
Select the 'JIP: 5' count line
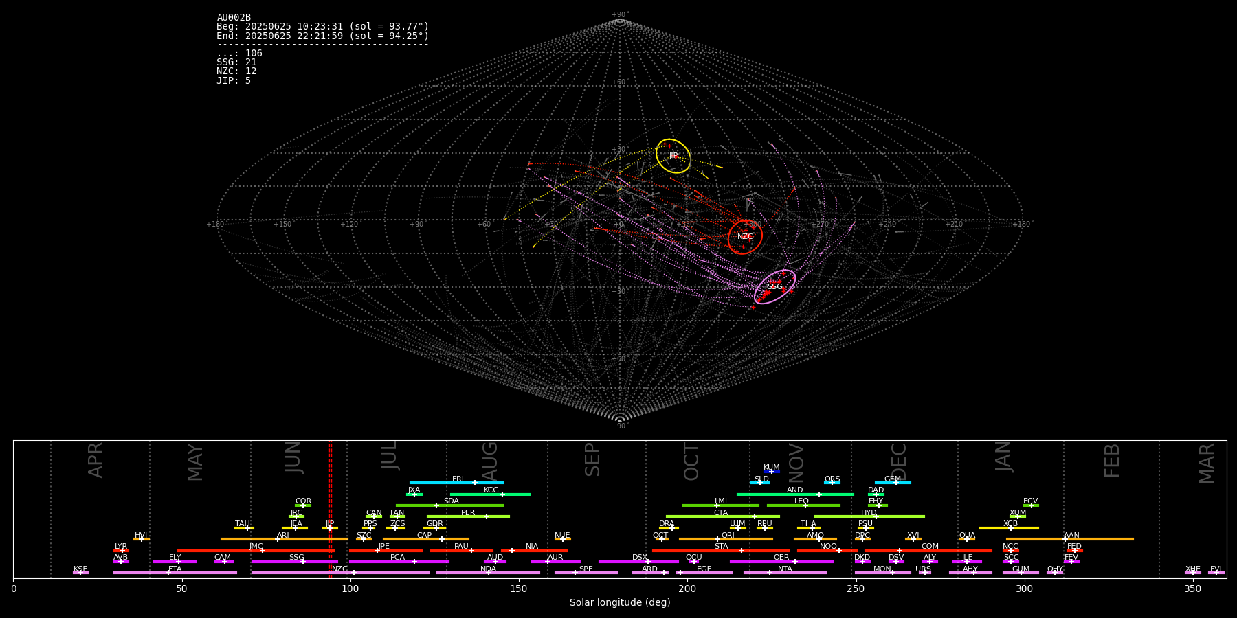click(234, 80)
